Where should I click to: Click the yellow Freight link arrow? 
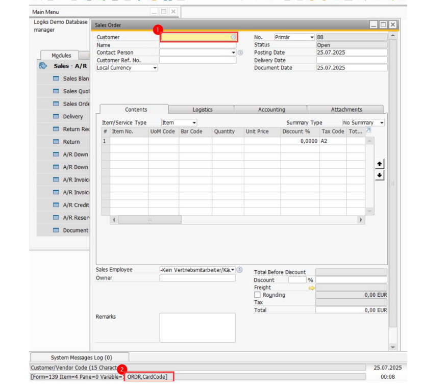[312, 288]
